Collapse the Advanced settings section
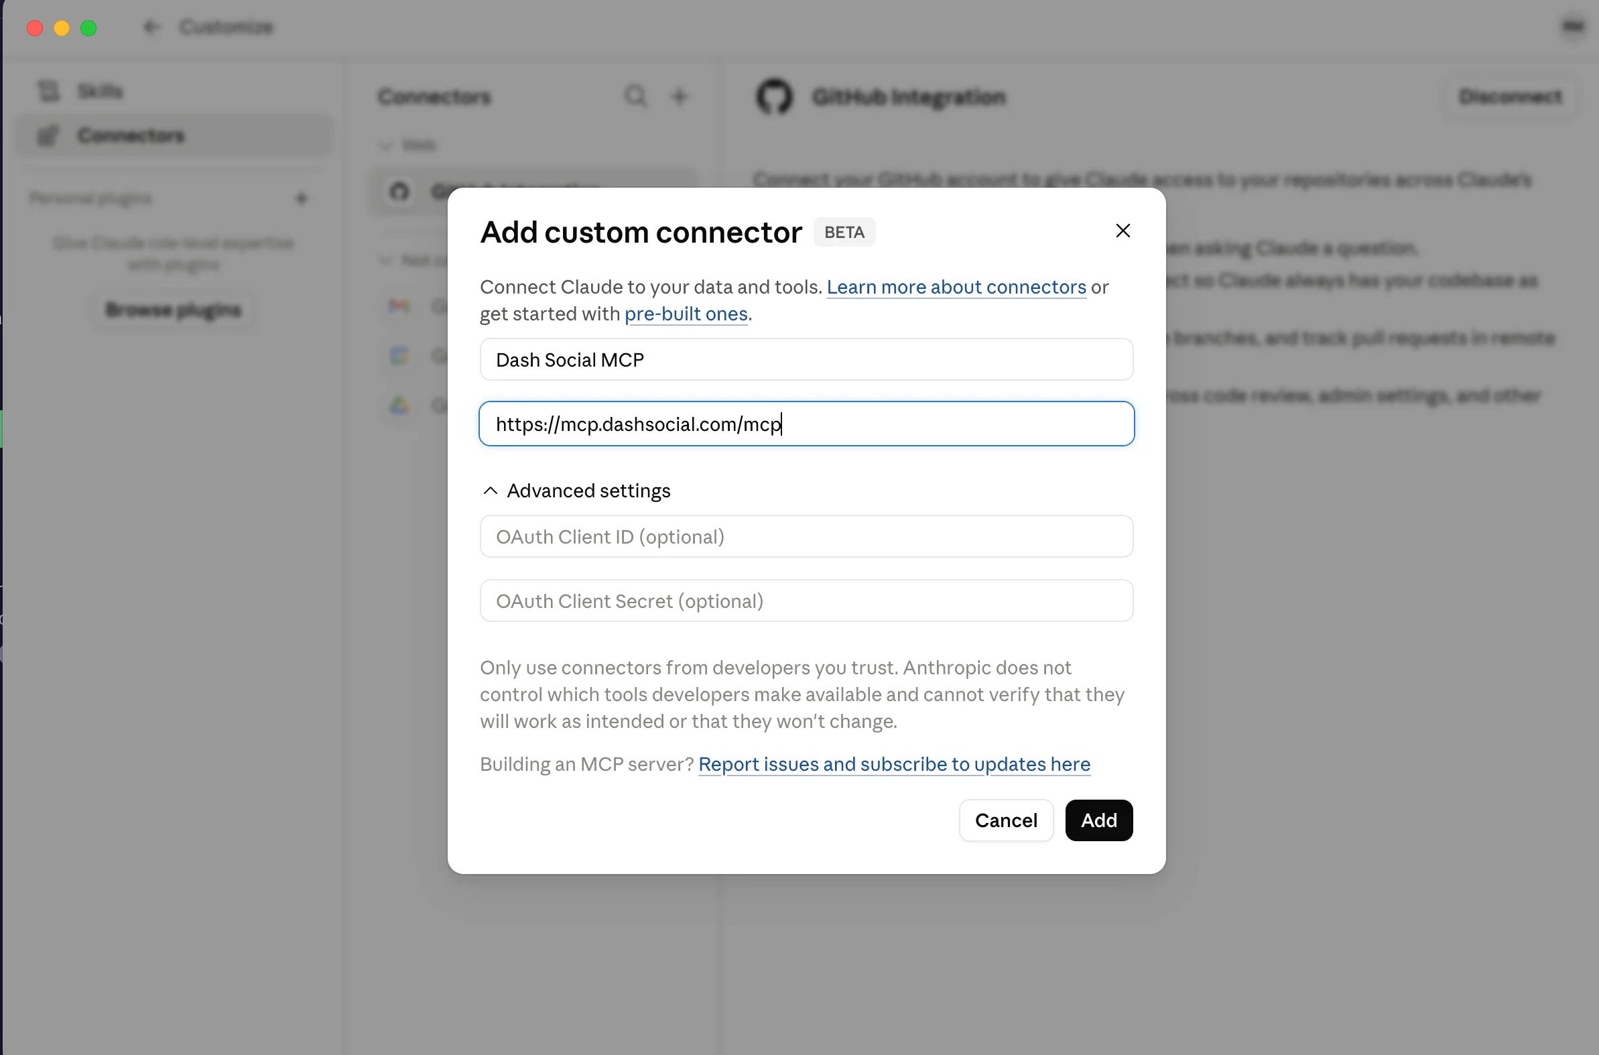This screenshot has width=1599, height=1055. [x=576, y=491]
